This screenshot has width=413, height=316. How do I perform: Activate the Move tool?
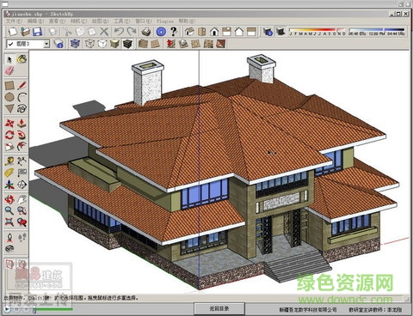click(x=9, y=124)
